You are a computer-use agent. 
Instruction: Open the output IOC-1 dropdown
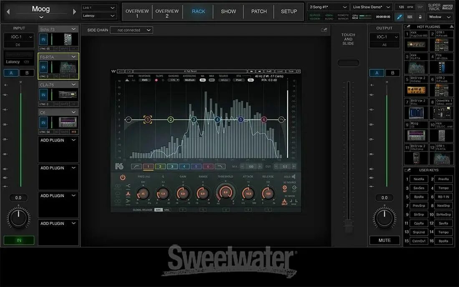[x=384, y=37]
